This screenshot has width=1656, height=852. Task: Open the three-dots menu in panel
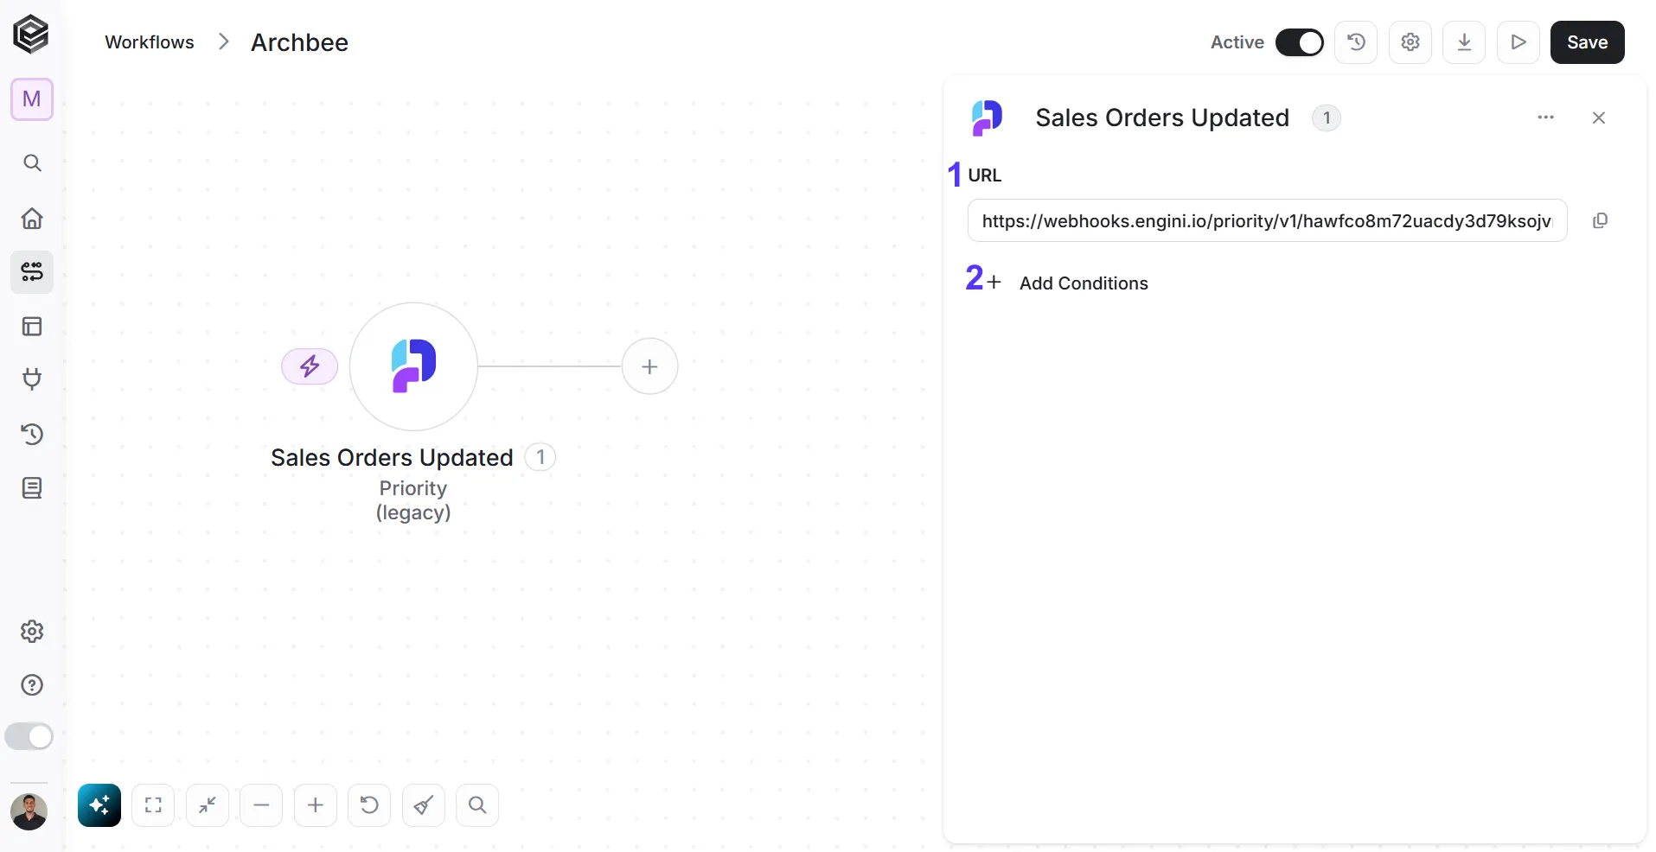[1545, 118]
